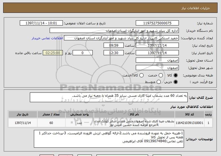Click the request creator name field
The image size is (221, 156).
121,38
